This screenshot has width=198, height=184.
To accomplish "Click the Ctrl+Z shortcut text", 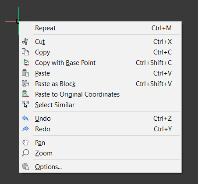I will pos(163,119).
